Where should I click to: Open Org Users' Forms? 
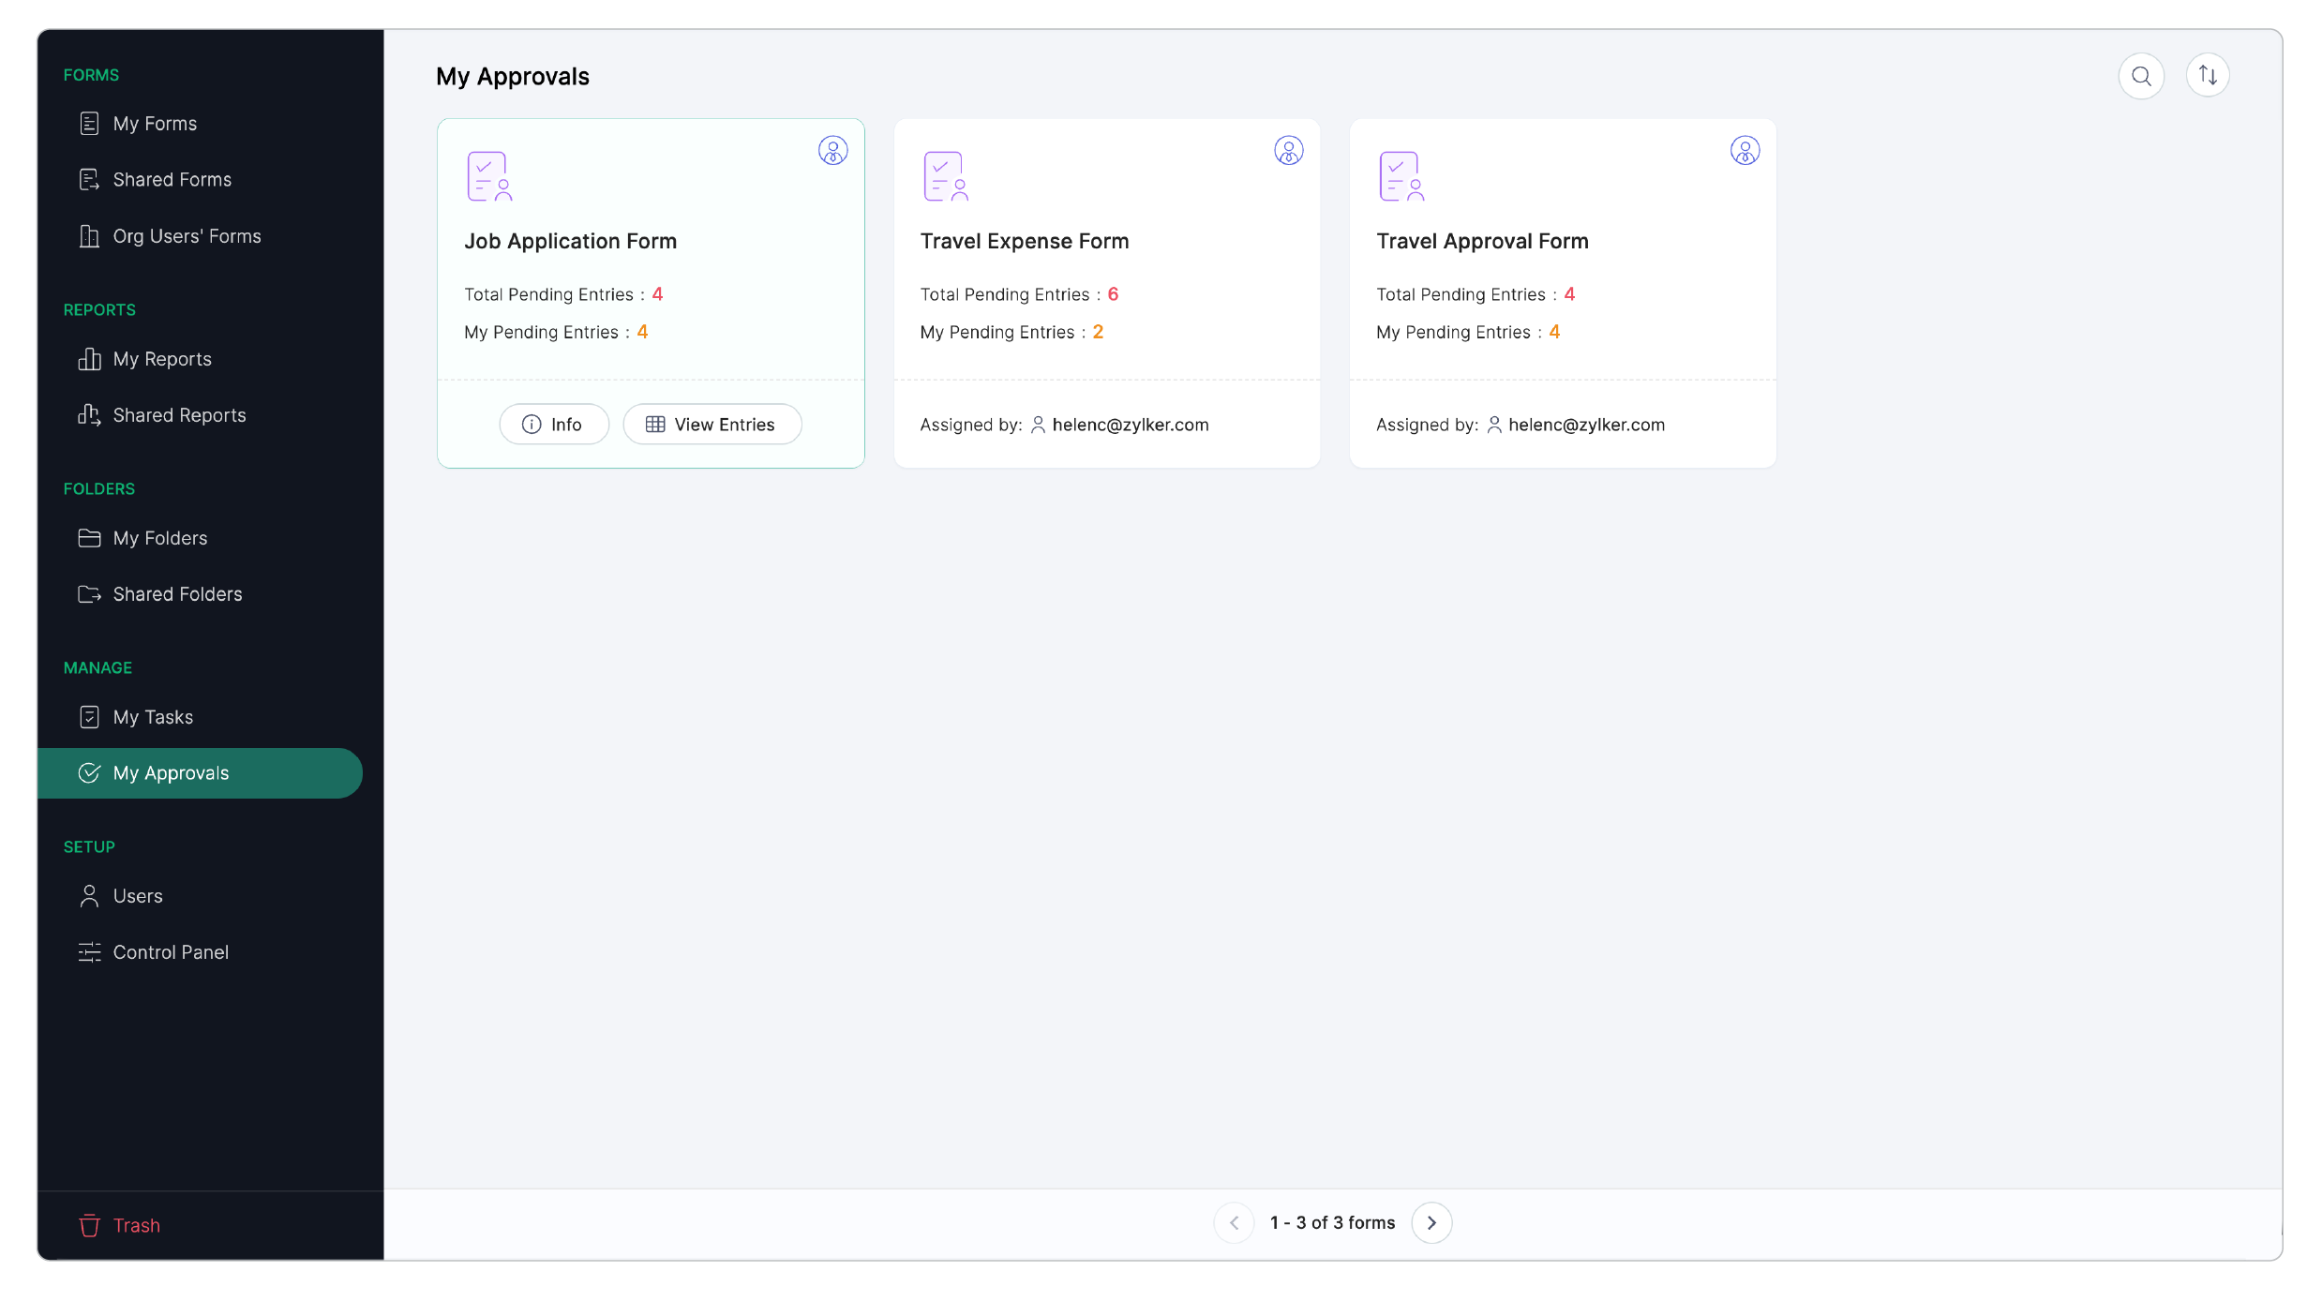click(186, 236)
